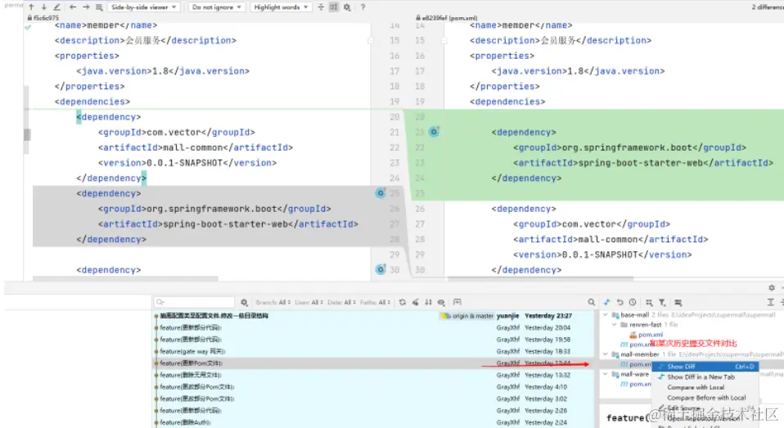Click open-log-in-new-tab icon
The width and height of the screenshot is (784, 428).
coord(457,303)
